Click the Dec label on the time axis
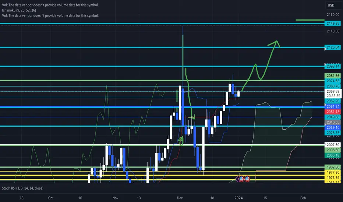This screenshot has height=202, width=343. (x=180, y=198)
